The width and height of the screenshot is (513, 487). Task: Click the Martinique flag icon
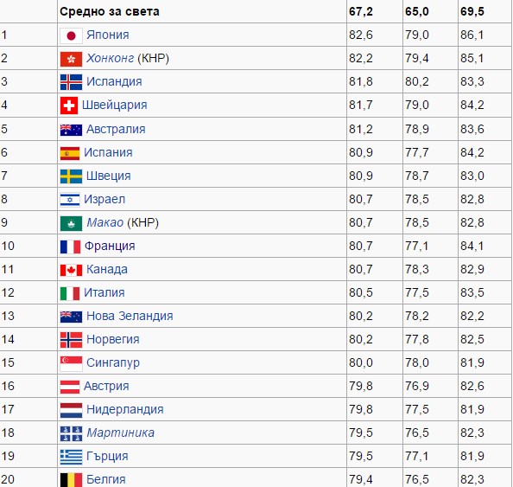point(71,433)
